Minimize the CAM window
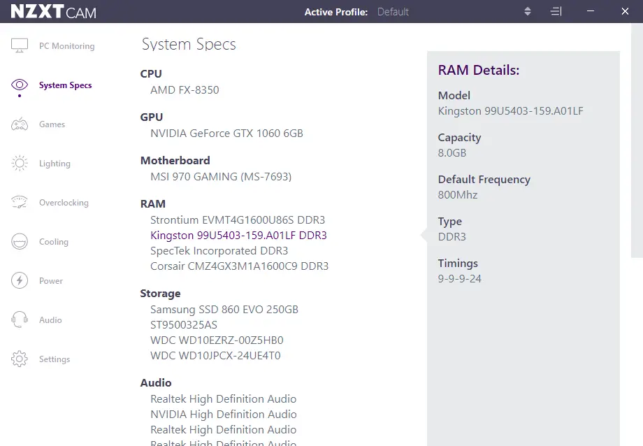Screen dimensions: 643x446 [x=591, y=11]
